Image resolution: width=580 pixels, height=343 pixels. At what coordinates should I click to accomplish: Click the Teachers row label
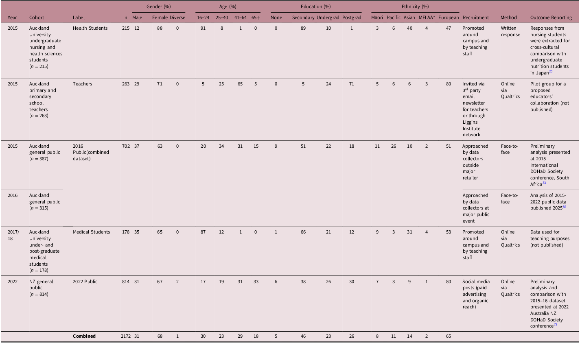pos(83,84)
